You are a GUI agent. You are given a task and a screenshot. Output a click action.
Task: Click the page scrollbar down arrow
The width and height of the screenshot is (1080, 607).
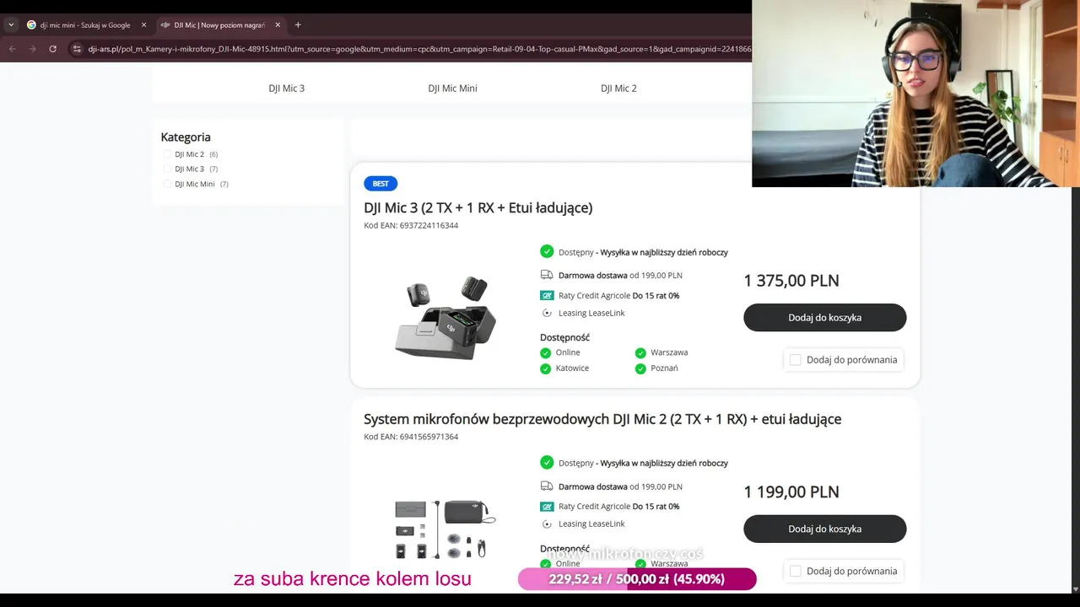(1074, 588)
